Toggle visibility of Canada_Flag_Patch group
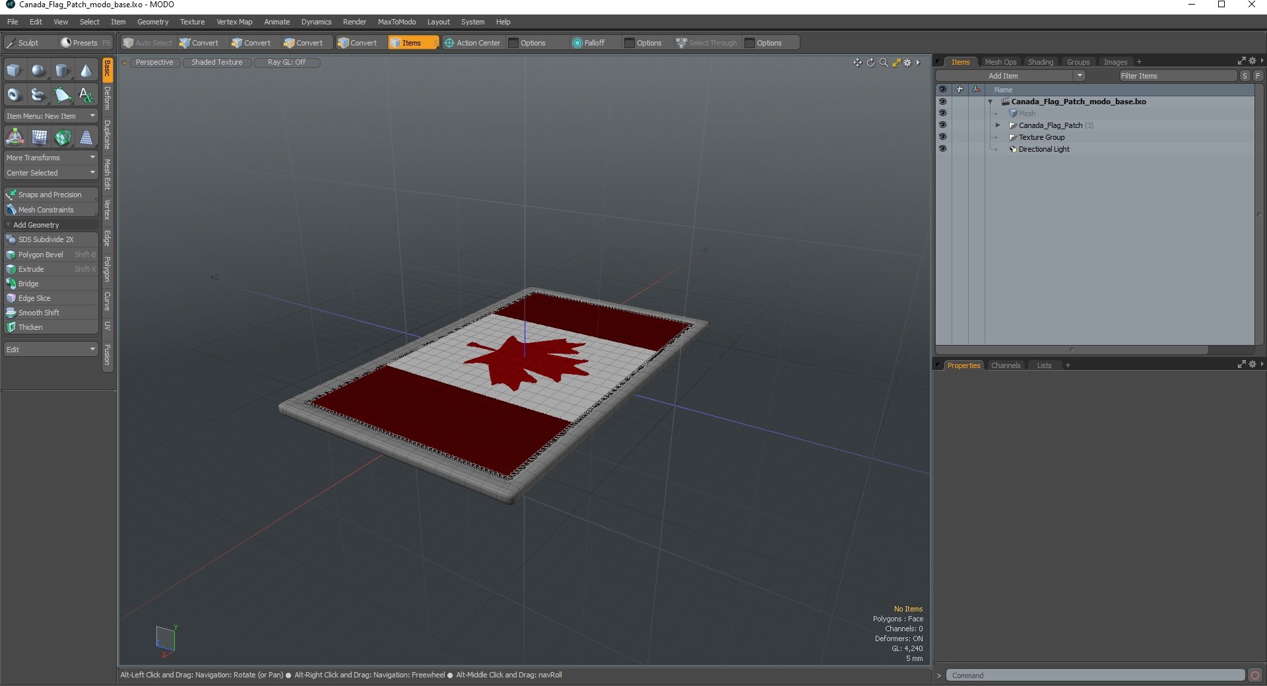The image size is (1267, 686). (942, 125)
